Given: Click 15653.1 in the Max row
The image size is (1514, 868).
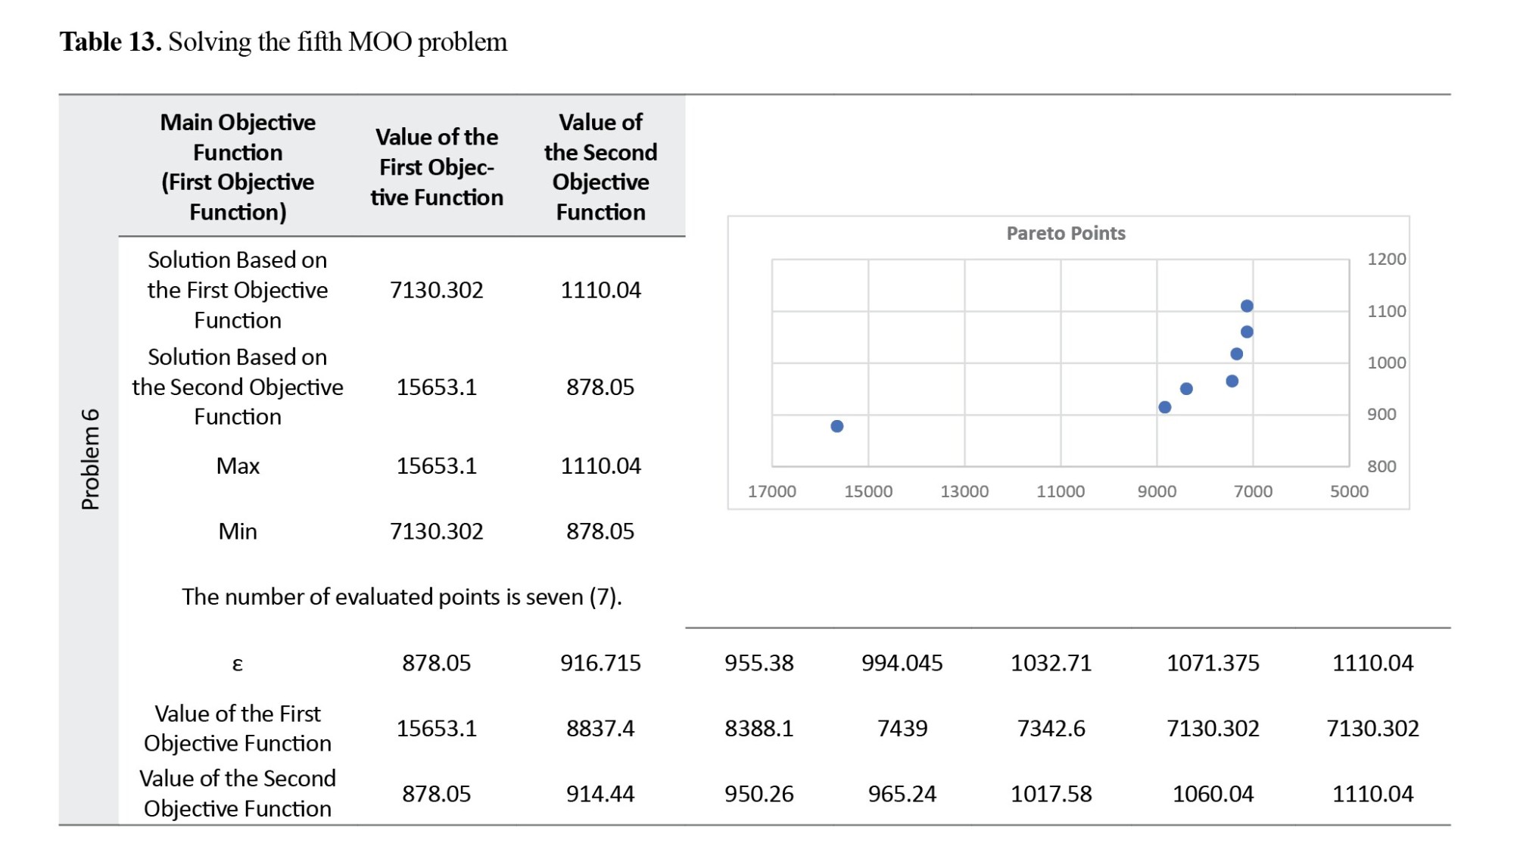Looking at the screenshot, I should pyautogui.click(x=437, y=465).
